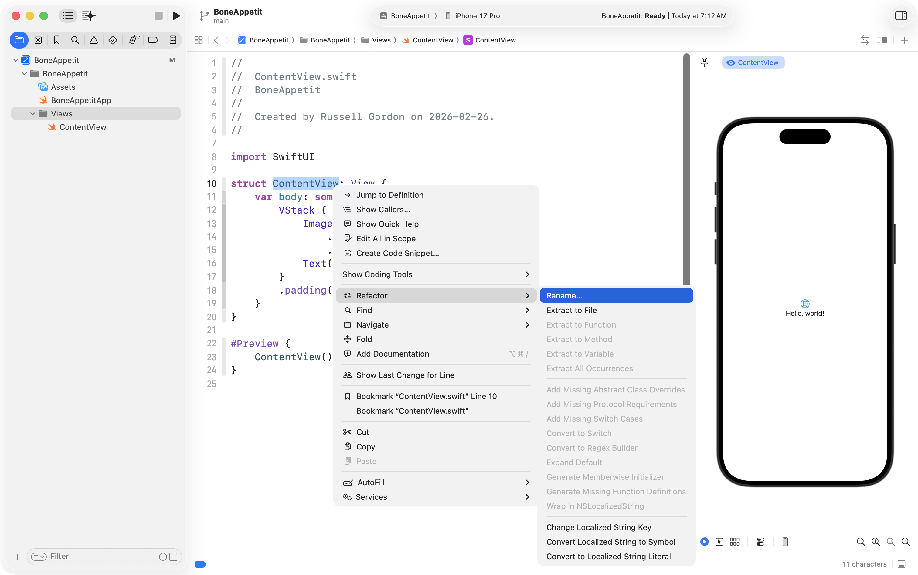The width and height of the screenshot is (918, 575).
Task: Click the coding assistant sparkle icon
Action: pyautogui.click(x=89, y=15)
